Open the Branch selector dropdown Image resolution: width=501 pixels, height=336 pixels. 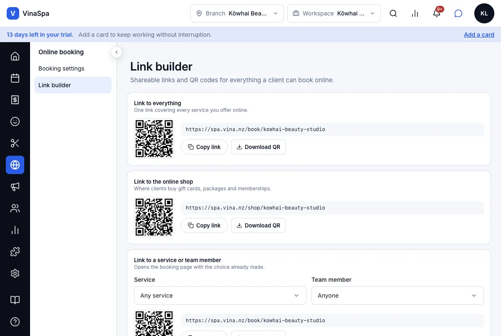pos(237,13)
